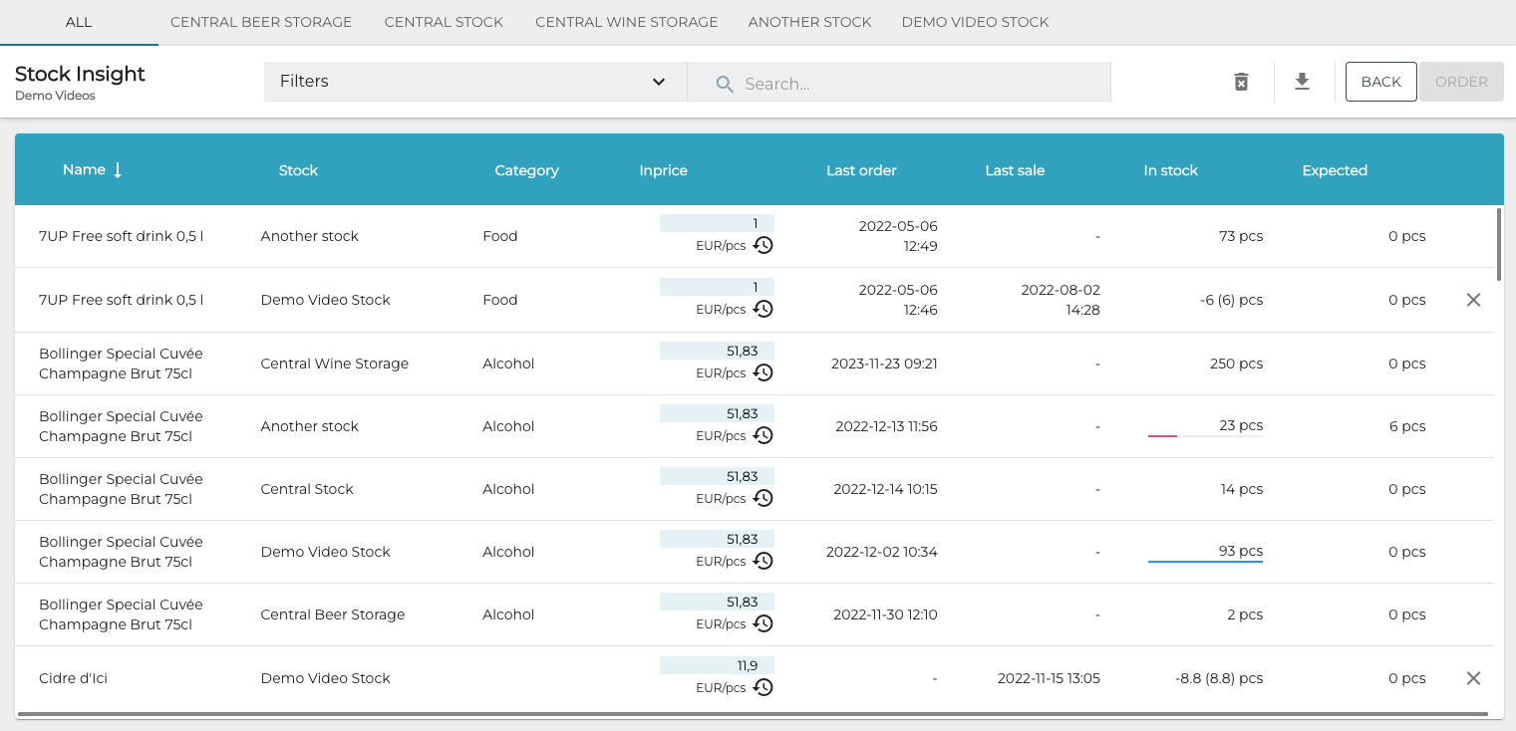
Task: Open price history for Bollinger Central Wine Storage
Action: pyautogui.click(x=762, y=372)
